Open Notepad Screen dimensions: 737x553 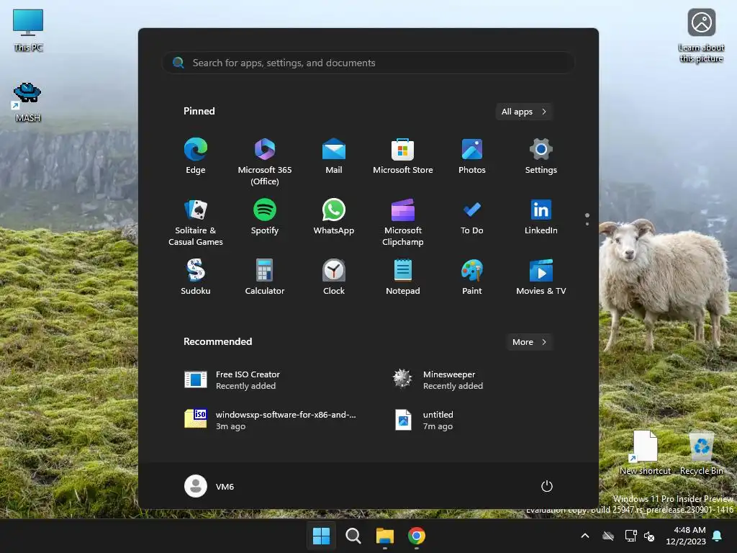(x=403, y=277)
